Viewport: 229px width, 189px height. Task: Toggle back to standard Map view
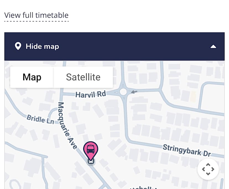(x=32, y=77)
